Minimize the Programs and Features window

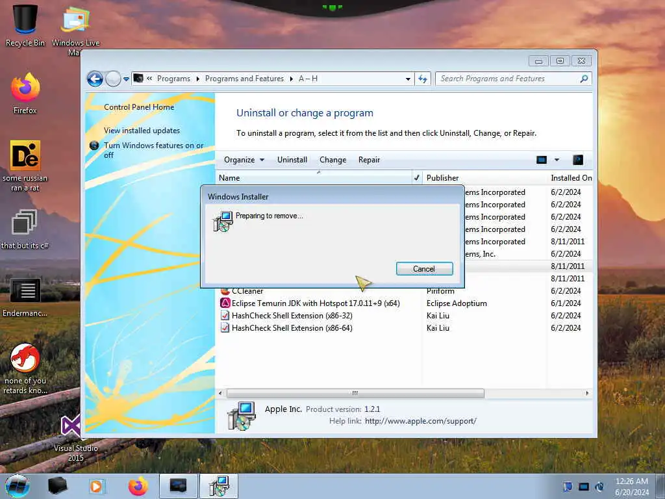coord(538,61)
